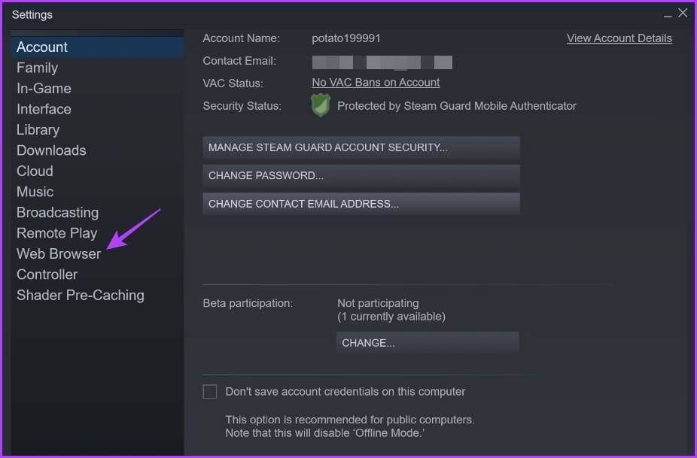The height and width of the screenshot is (458, 697).
Task: Open Shader Pre-Caching settings
Action: [81, 295]
